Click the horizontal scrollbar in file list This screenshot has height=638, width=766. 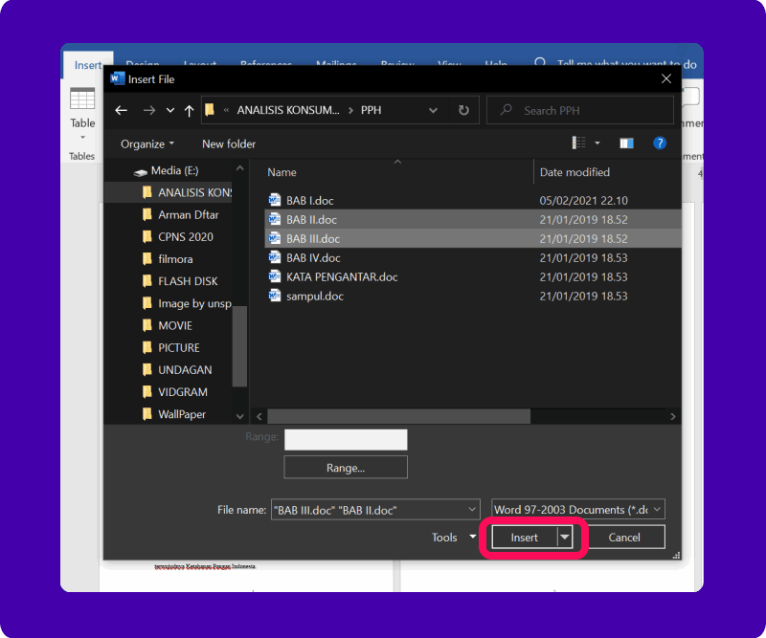[398, 417]
